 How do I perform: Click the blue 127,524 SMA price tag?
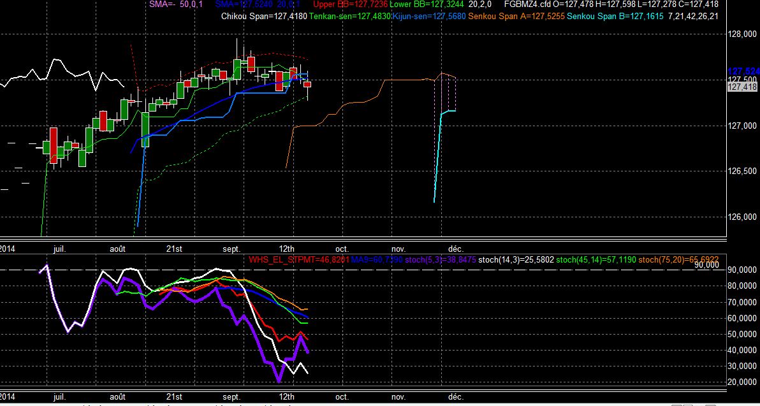point(743,71)
